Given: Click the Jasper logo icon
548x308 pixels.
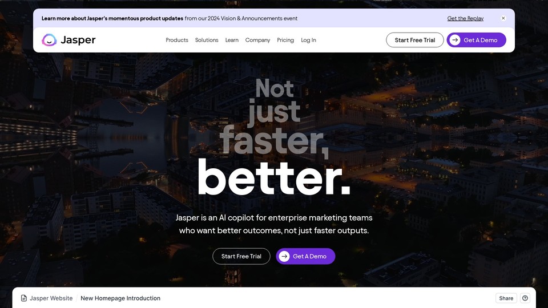Looking at the screenshot, I should coord(49,40).
